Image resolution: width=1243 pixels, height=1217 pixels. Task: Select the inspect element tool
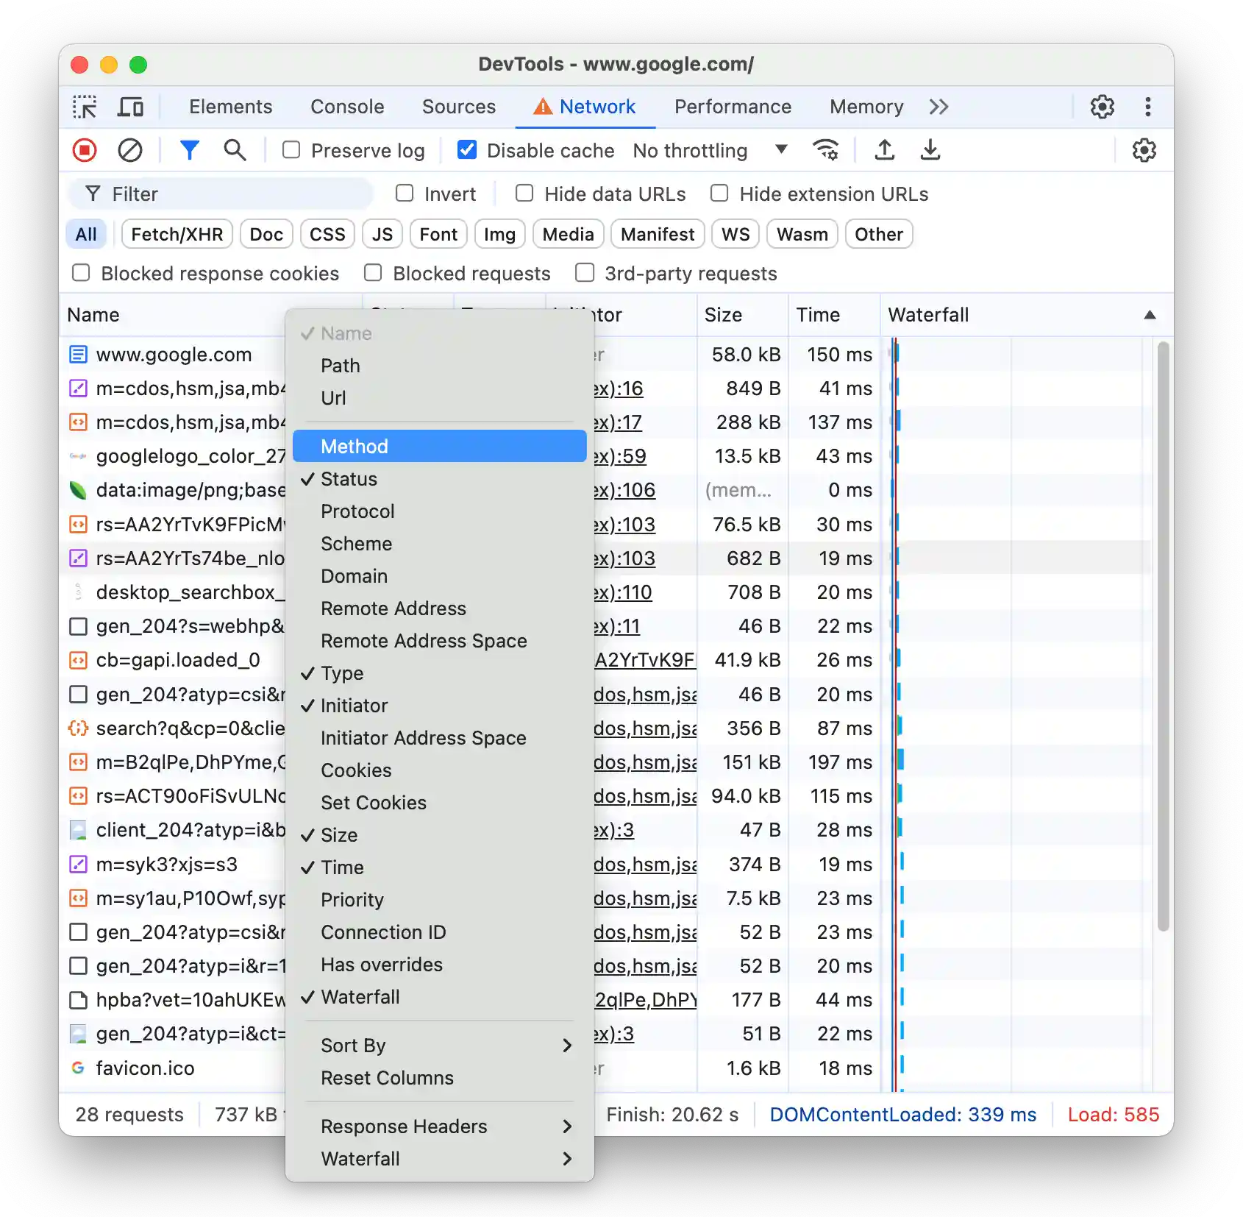coord(84,107)
